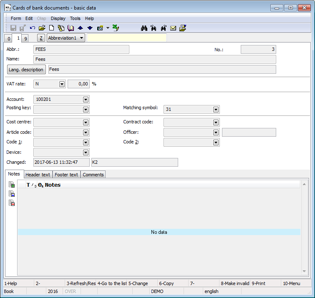Click the add note icon with green plus

tap(12, 185)
